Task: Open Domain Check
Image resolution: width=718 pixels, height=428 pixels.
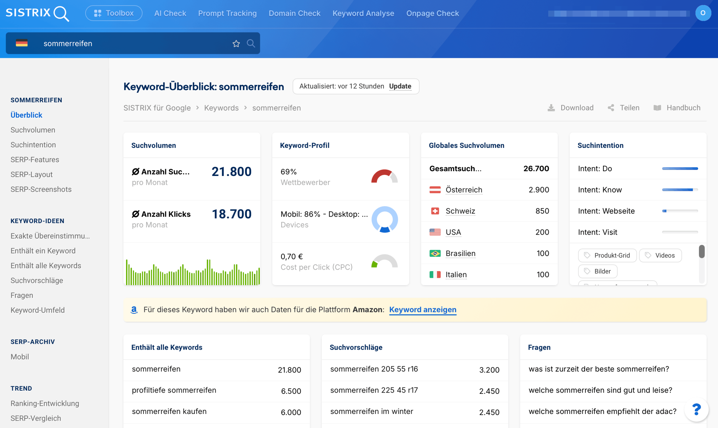Action: click(294, 13)
